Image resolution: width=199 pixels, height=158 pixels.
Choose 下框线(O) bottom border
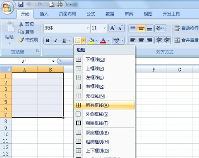click(x=104, y=59)
